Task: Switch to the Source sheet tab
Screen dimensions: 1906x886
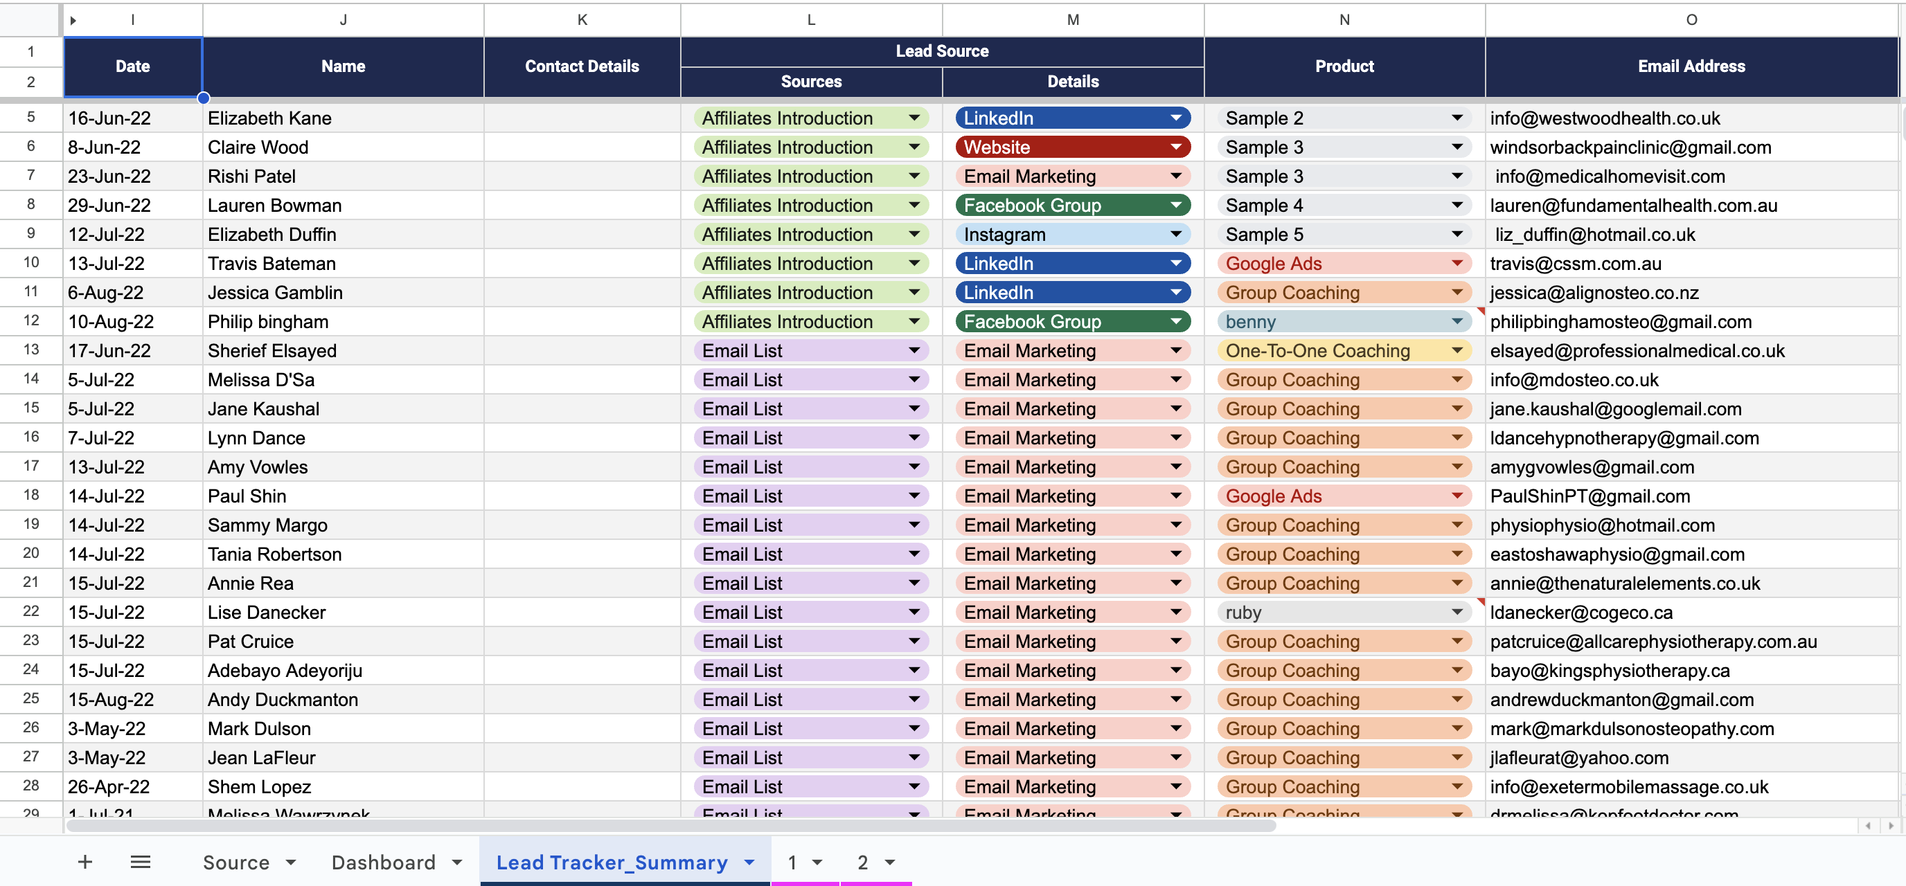Action: 236,863
